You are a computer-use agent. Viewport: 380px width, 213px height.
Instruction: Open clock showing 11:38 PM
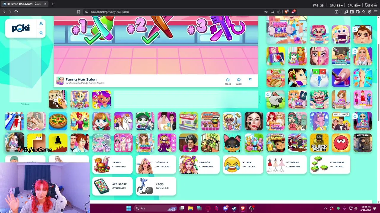point(366,208)
